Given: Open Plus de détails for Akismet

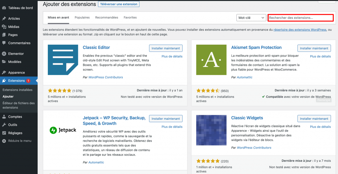Looking at the screenshot, I should [x=320, y=57].
